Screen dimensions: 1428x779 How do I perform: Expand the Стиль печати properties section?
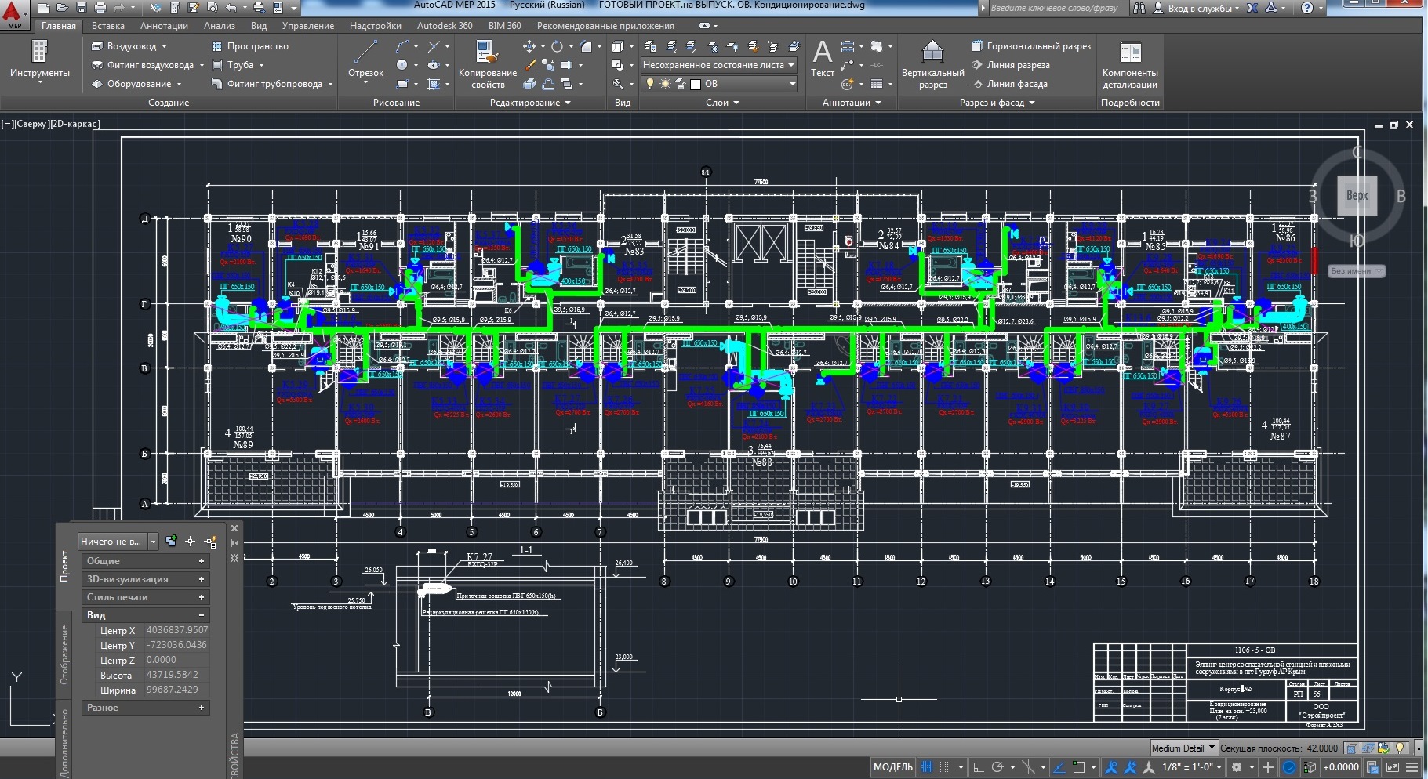pyautogui.click(x=145, y=597)
